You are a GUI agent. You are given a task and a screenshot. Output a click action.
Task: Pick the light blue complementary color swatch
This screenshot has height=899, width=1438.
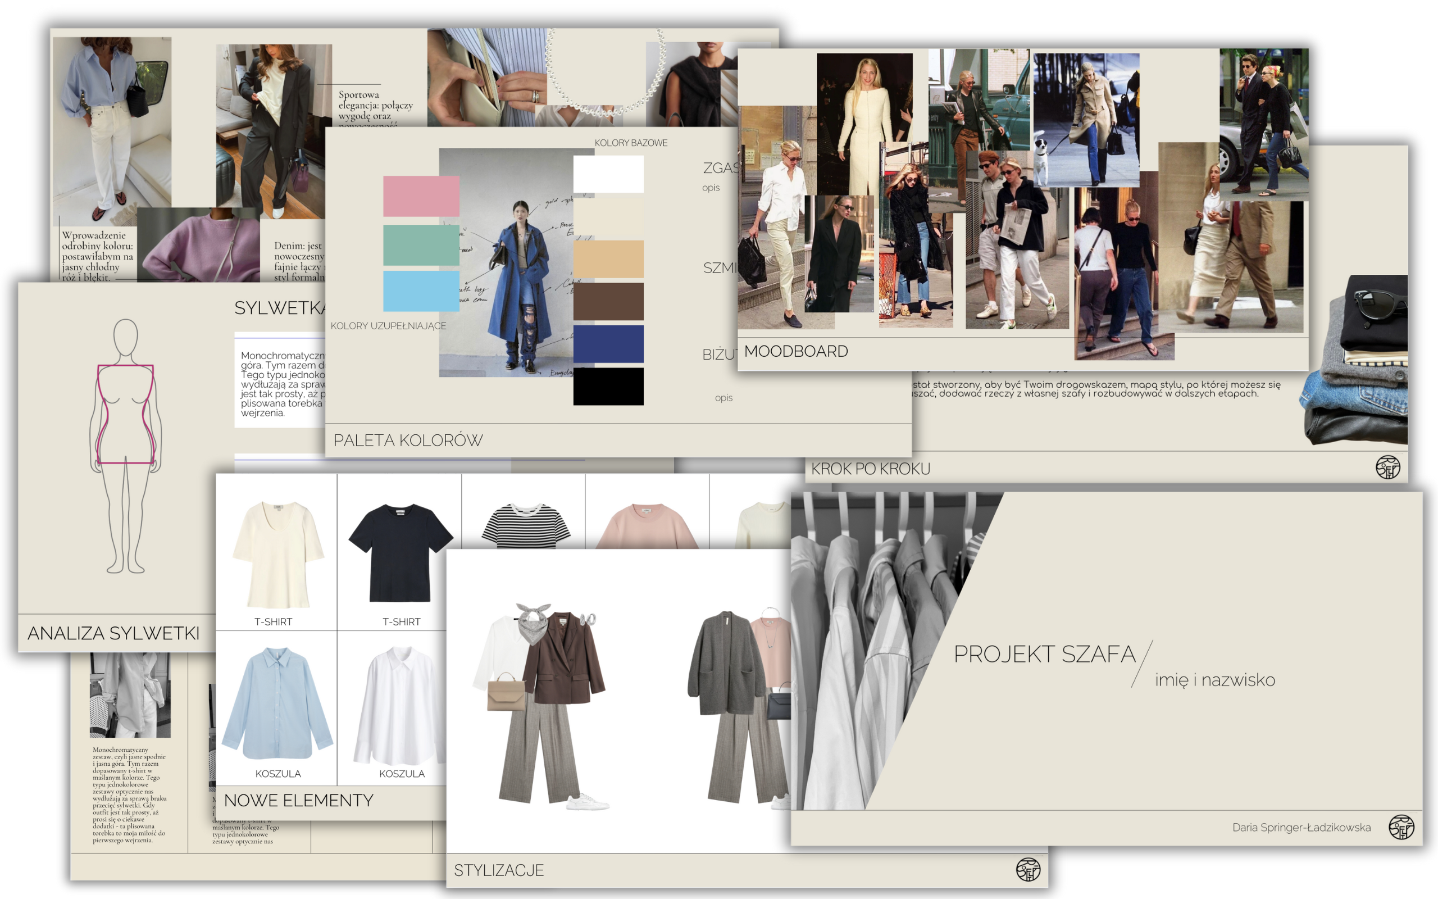(421, 292)
